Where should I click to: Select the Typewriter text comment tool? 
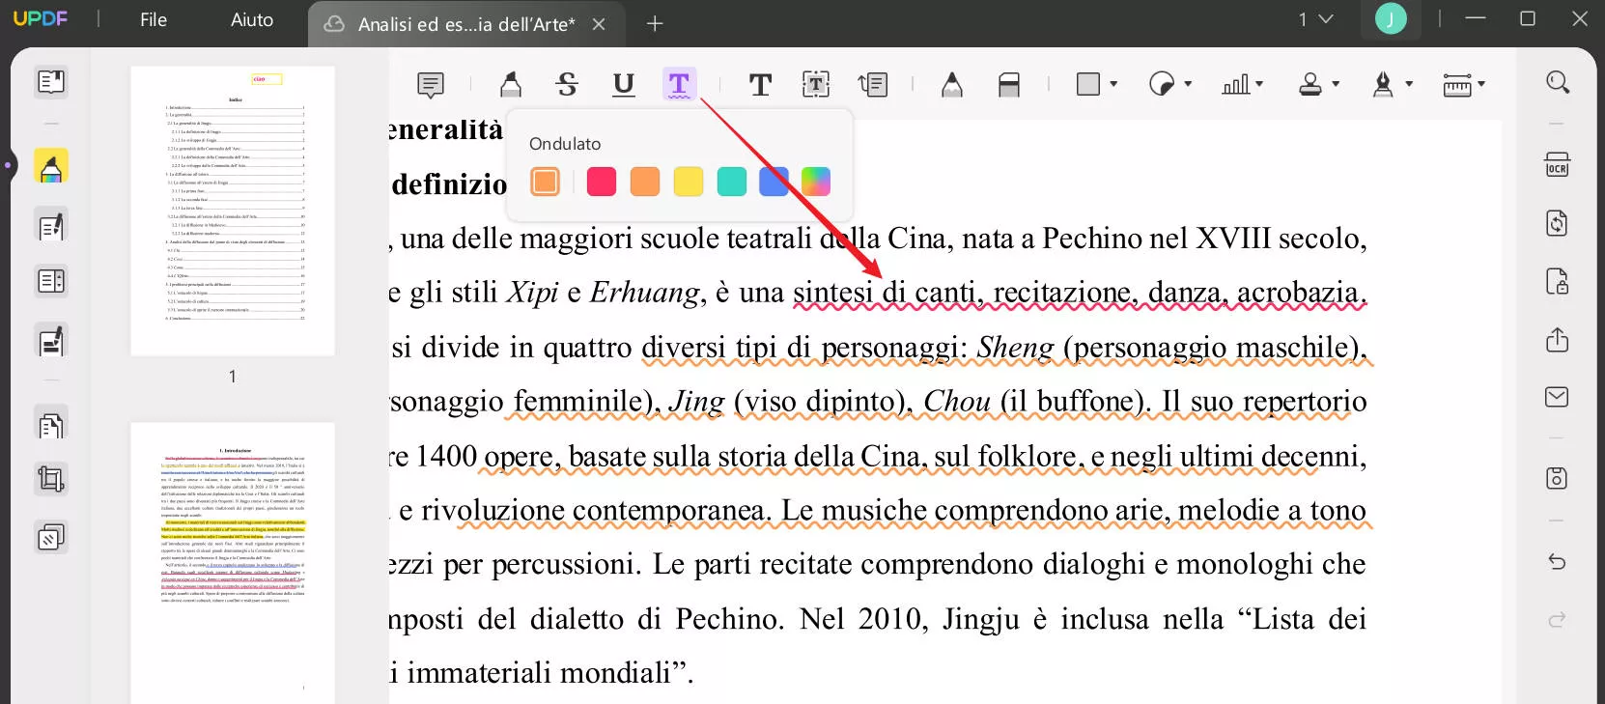coord(760,85)
